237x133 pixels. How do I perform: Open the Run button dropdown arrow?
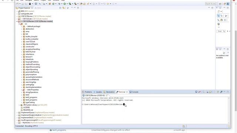point(67,4)
